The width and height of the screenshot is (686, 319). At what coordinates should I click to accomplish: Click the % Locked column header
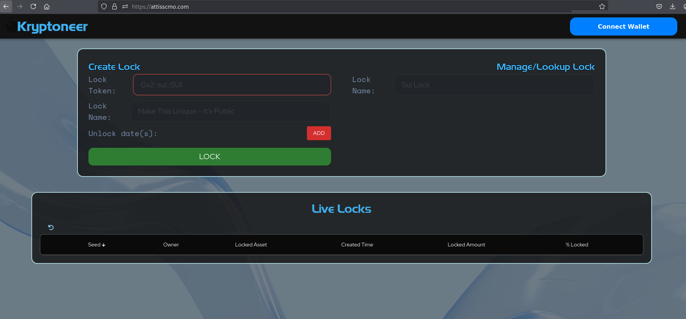pyautogui.click(x=577, y=245)
